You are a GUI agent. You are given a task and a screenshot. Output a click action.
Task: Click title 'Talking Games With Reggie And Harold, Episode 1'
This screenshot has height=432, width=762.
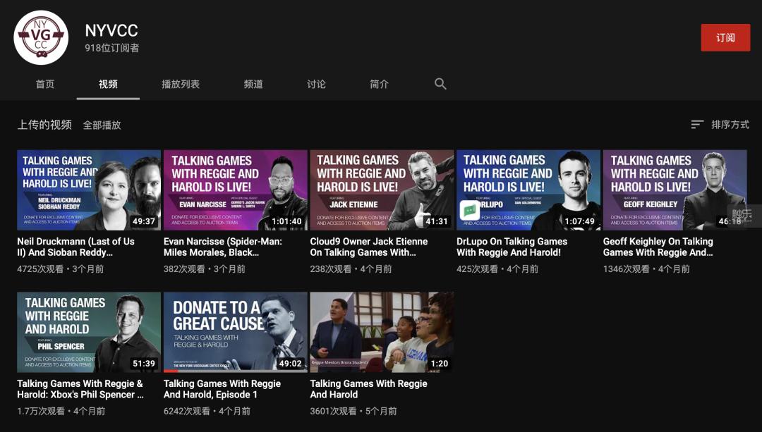(222, 389)
